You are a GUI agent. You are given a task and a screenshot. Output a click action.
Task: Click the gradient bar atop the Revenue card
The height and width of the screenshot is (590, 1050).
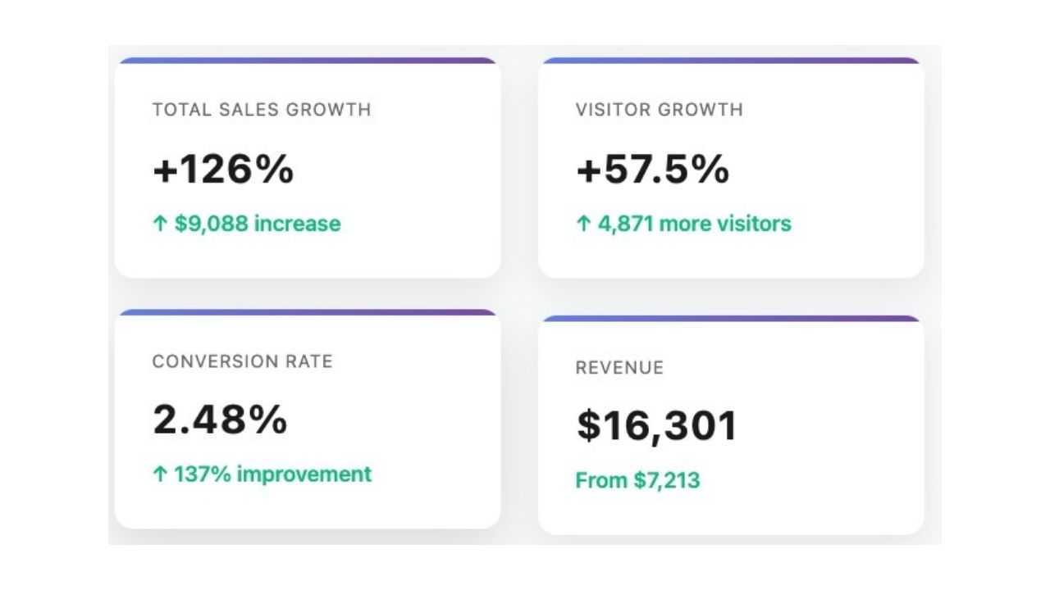pos(730,315)
